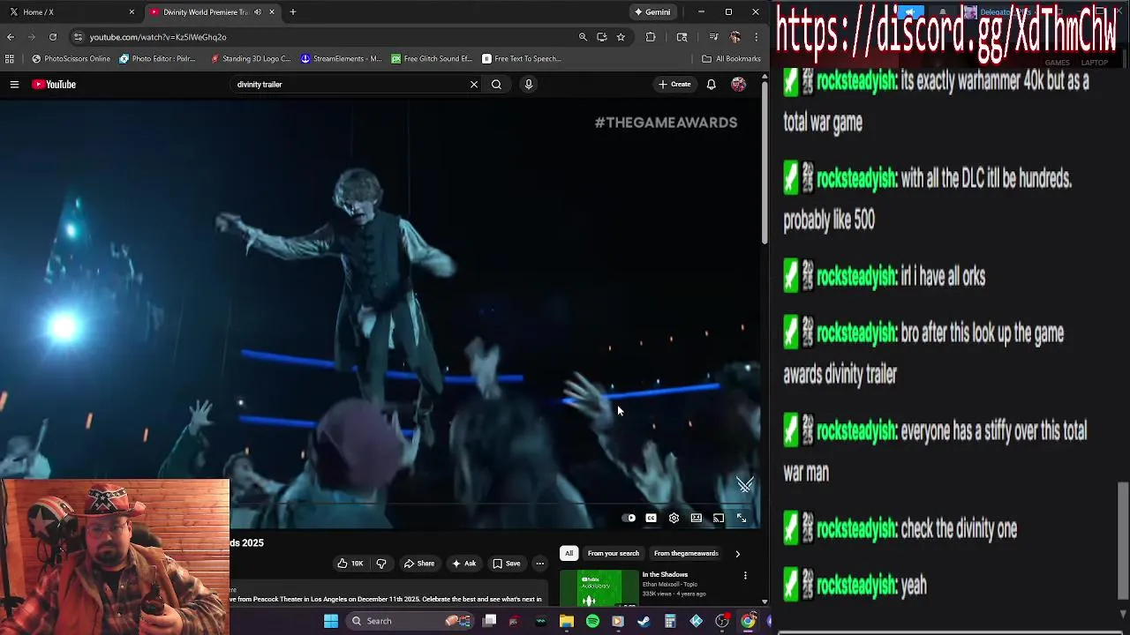Mute the Divinity World Premiere tab audio

tap(257, 12)
